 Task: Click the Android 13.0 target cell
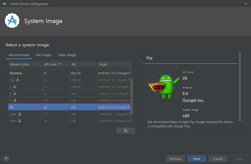pyautogui.click(x=113, y=73)
